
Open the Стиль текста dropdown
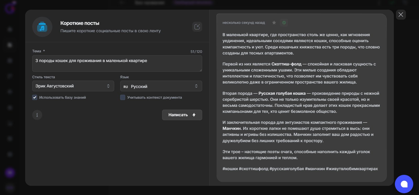[x=73, y=86]
